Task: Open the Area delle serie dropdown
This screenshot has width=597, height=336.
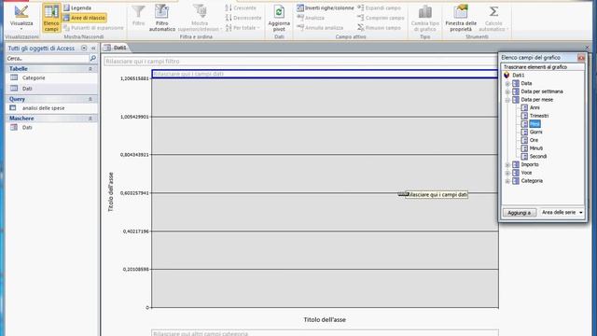Action: pyautogui.click(x=562, y=213)
